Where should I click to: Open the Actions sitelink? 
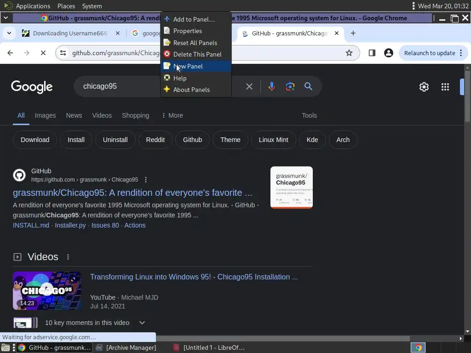coord(135,225)
